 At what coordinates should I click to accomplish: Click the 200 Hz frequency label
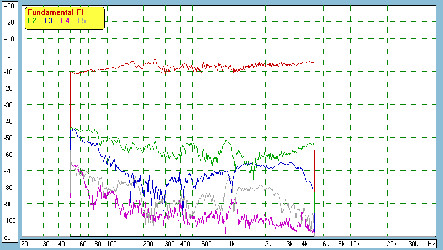pyautogui.click(x=148, y=244)
